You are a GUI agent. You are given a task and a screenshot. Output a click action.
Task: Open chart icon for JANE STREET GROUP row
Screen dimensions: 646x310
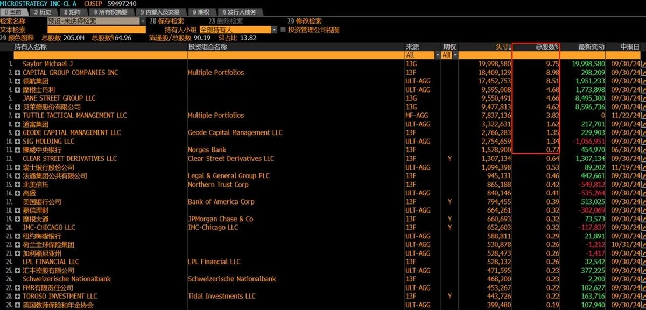pos(643,98)
